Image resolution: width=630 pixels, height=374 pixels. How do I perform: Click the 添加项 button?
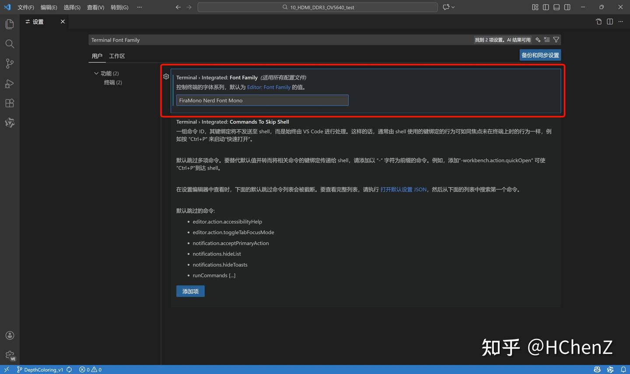coord(190,291)
